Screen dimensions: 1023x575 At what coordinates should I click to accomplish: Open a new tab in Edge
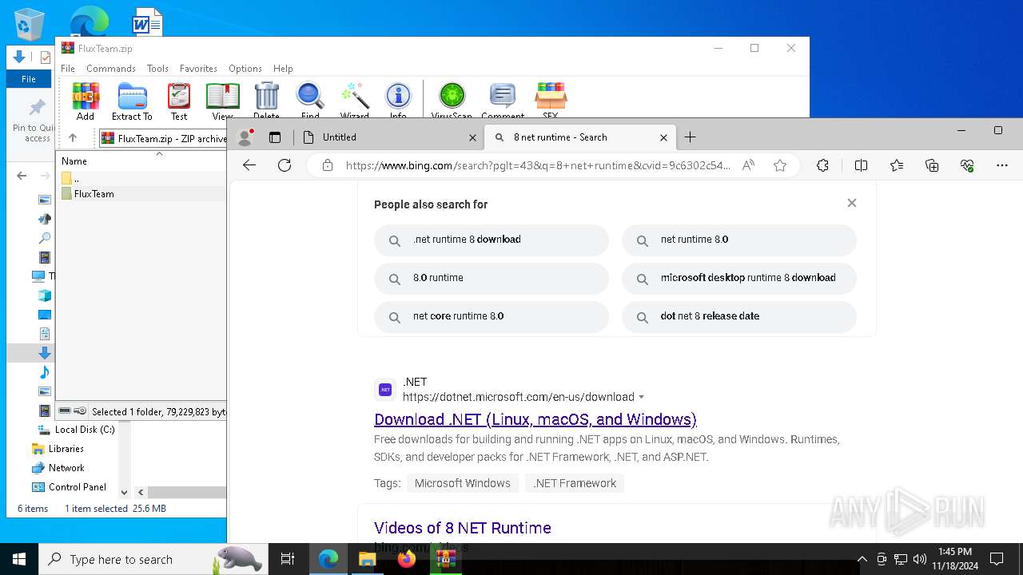[691, 137]
